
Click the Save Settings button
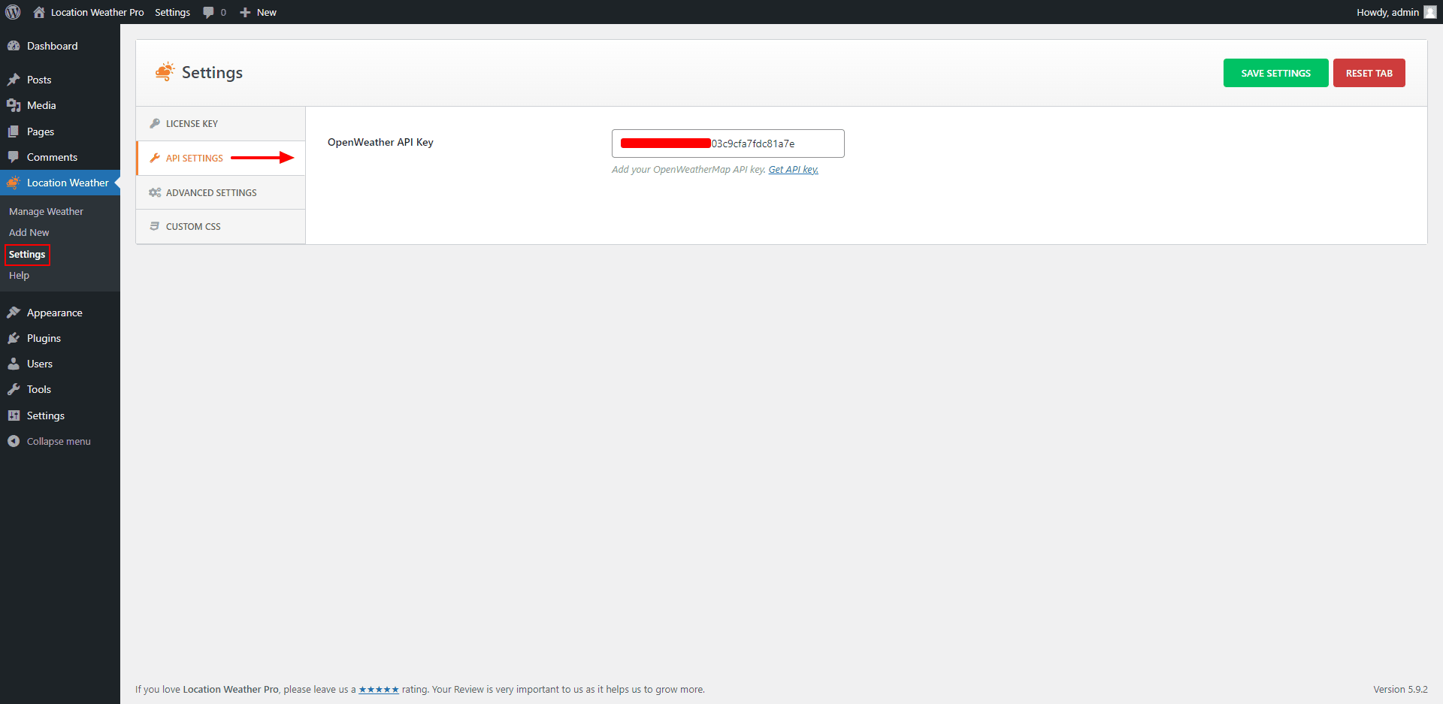[1275, 73]
